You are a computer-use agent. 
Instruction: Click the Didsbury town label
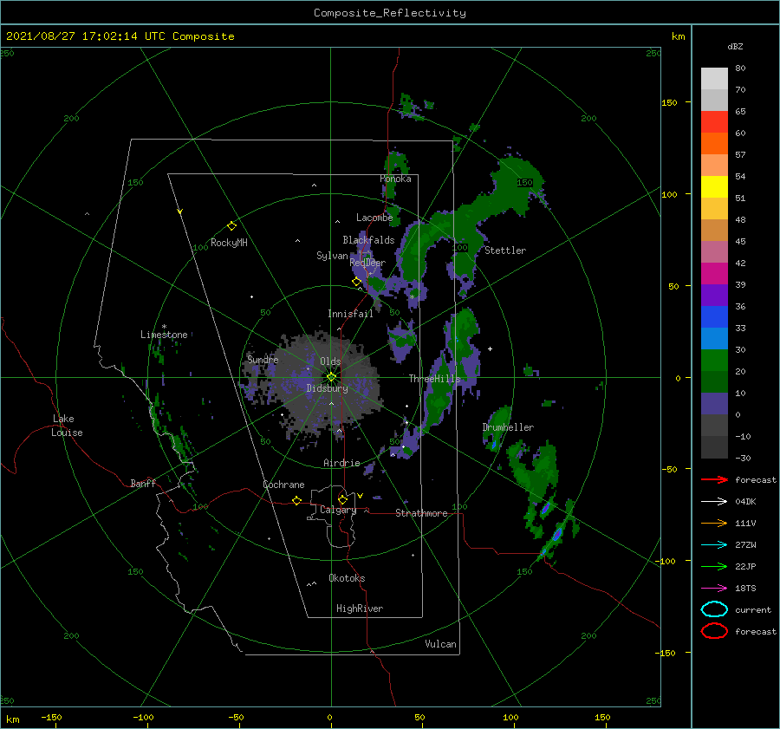tap(328, 388)
